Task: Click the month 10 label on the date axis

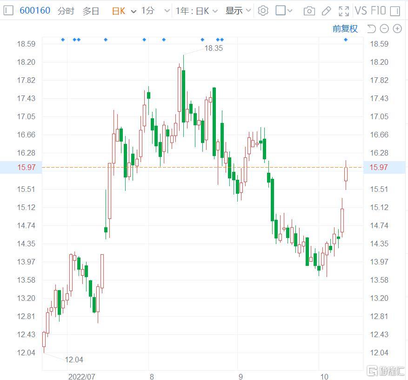Action: 324,377
